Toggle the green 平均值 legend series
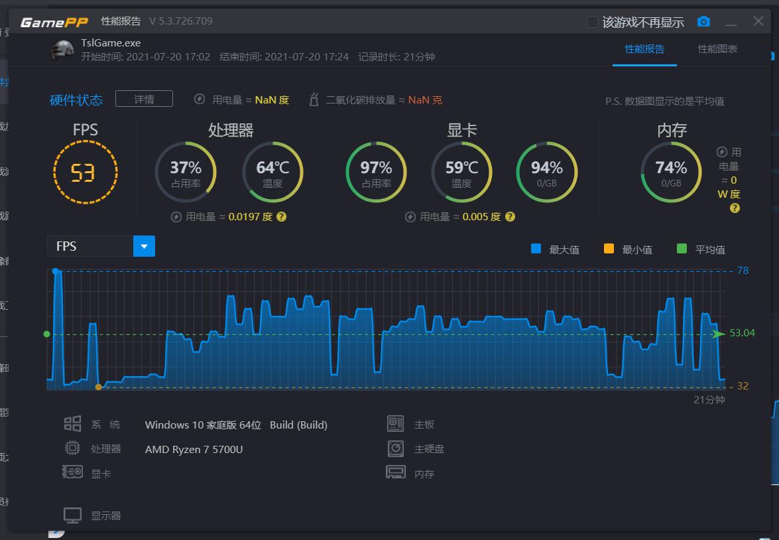Viewport: 779px width, 540px height. (x=682, y=249)
